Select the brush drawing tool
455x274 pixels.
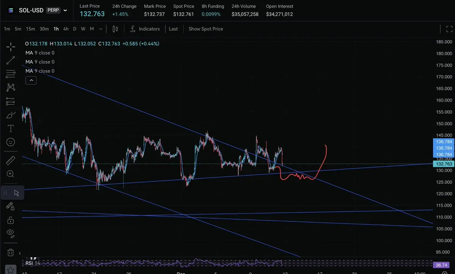pos(11,115)
